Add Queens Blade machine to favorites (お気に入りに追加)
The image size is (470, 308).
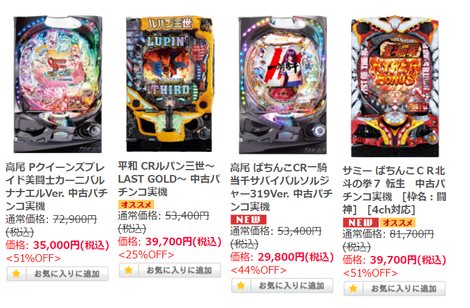coord(57,274)
